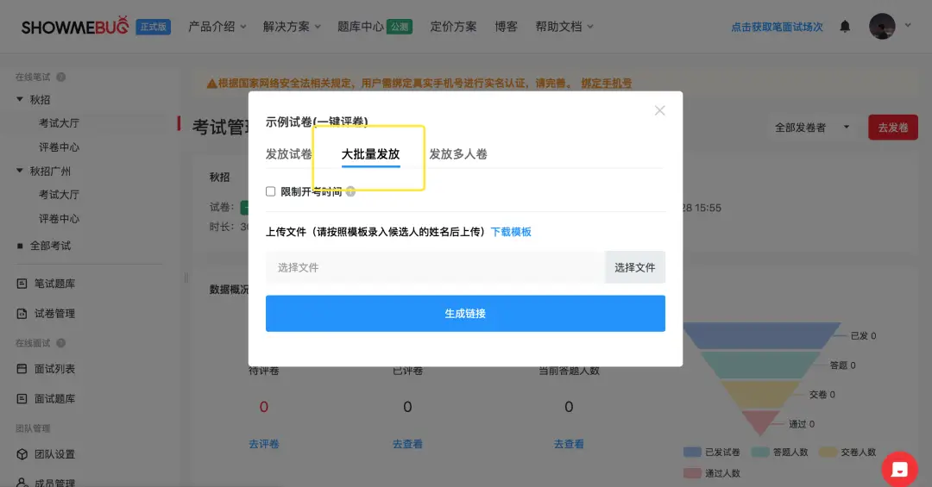Viewport: 932px width, 487px height.
Task: Click the 选择文件 file path field
Action: coord(435,267)
